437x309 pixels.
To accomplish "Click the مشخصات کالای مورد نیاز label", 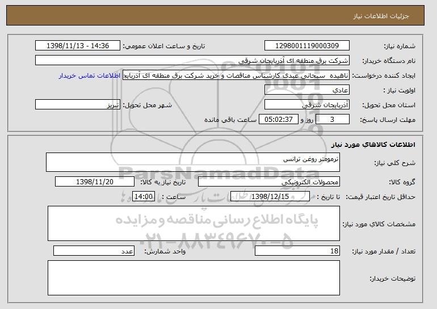I will click(x=379, y=224).
